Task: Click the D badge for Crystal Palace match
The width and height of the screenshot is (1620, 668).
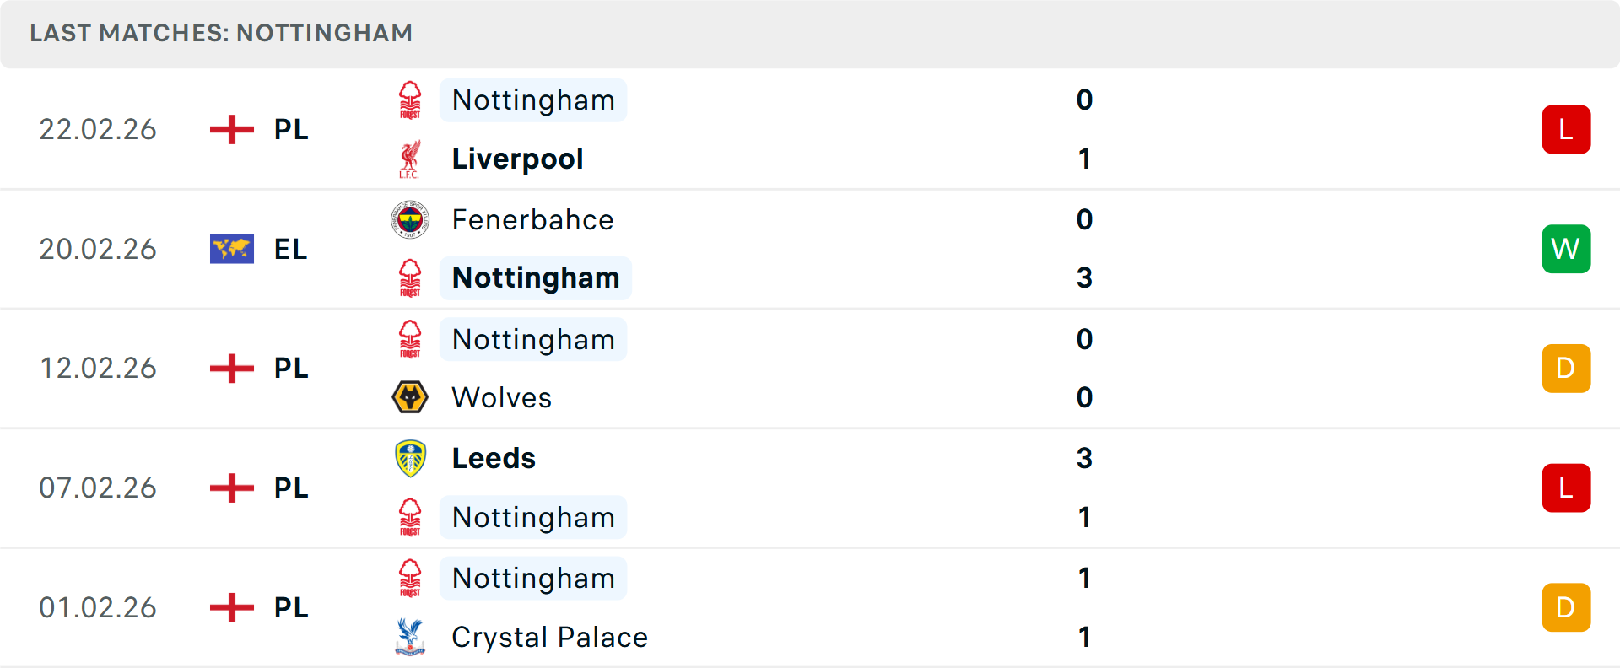Action: [1566, 607]
